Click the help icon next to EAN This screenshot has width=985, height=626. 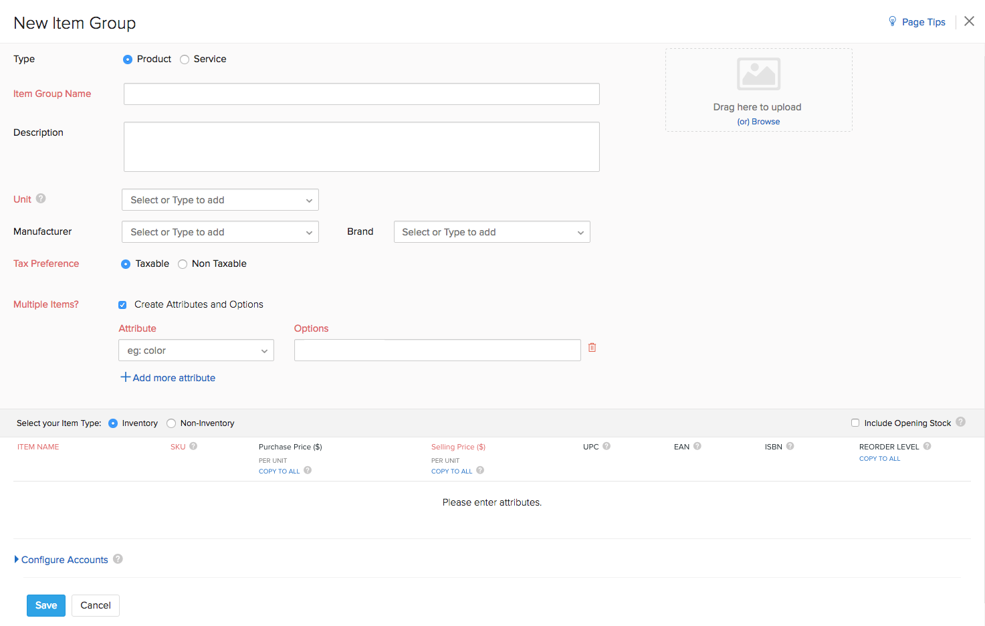click(x=697, y=446)
